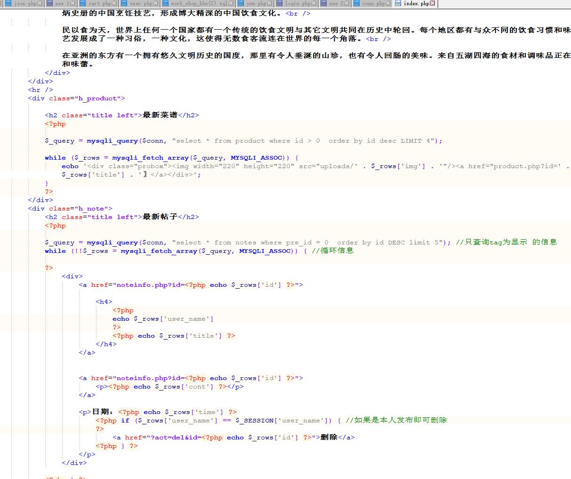
Task: Switch to the new 1 tab
Action: pos(61,3)
